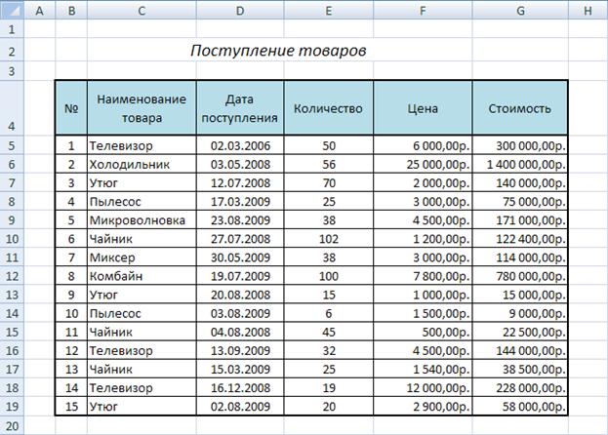Select quantity cell '102'
This screenshot has width=608, height=435.
(329, 239)
